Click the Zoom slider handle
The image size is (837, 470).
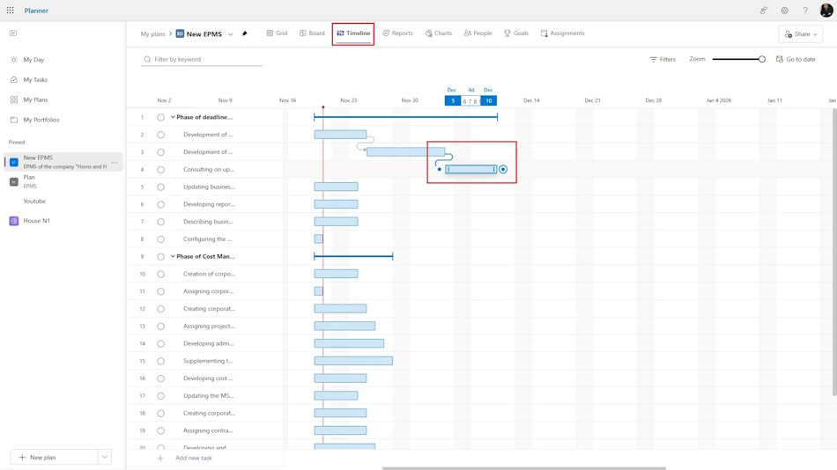762,59
